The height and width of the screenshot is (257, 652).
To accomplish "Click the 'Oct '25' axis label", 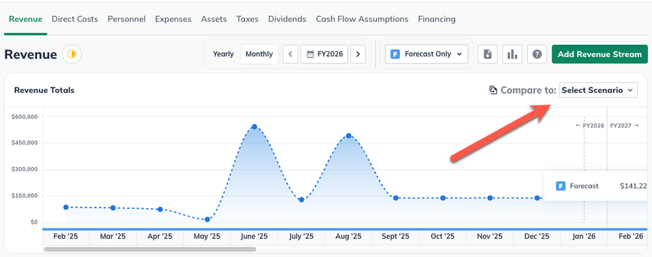I will [442, 237].
